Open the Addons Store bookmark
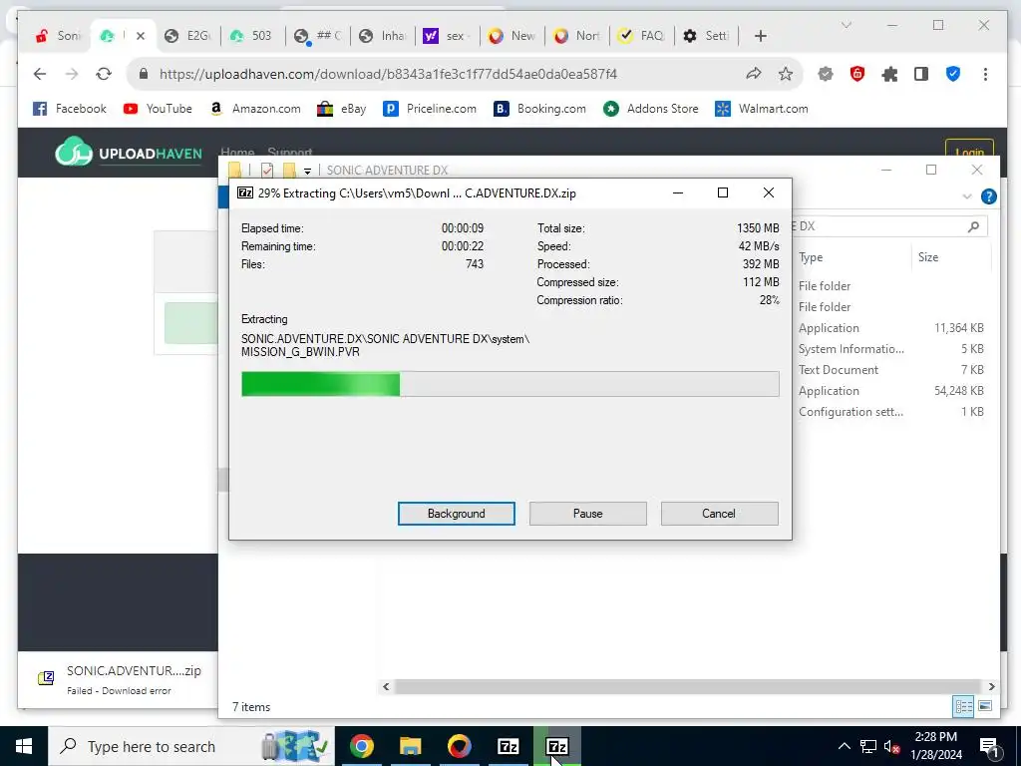The image size is (1021, 766). (650, 109)
